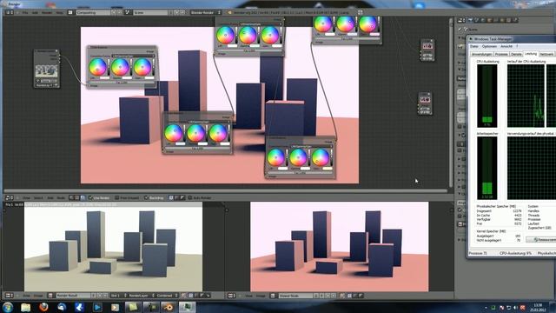Click the render layers input node thumbnail
This screenshot has height=313, width=556.
(46, 70)
